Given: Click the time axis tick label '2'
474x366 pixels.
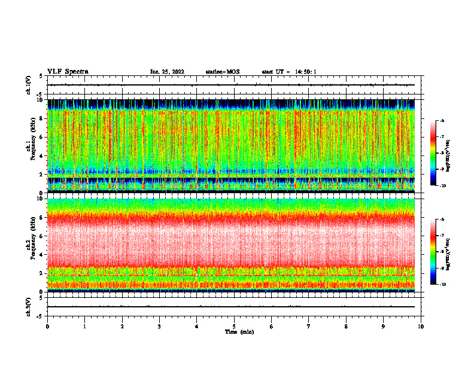Looking at the screenshot, I should coord(122,327).
